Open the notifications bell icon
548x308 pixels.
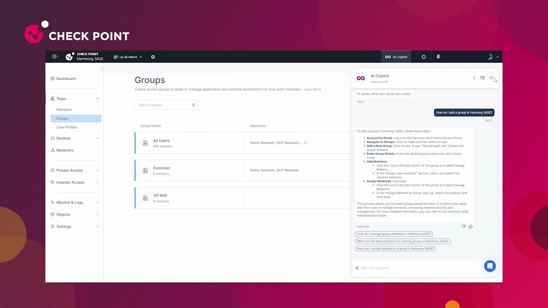coord(438,56)
